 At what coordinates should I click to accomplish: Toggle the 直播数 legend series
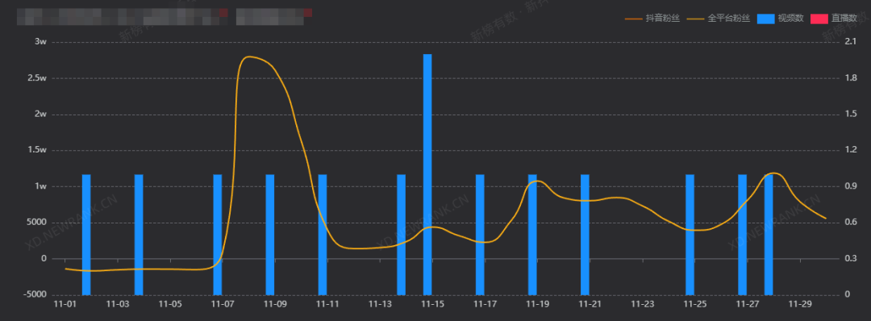[834, 19]
